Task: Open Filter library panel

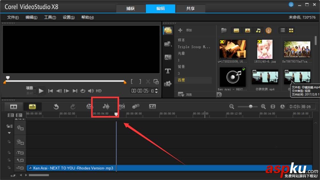Action: click(168, 83)
